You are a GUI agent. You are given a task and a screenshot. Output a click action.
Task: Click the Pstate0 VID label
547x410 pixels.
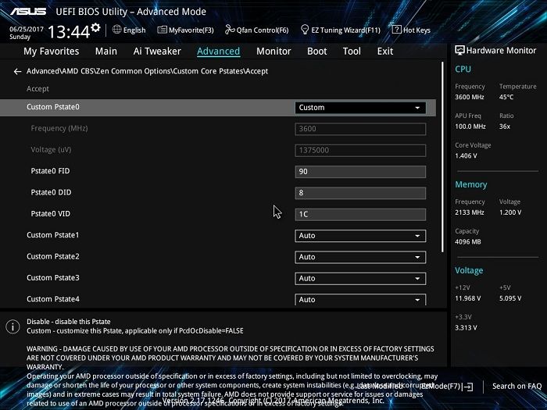point(51,214)
